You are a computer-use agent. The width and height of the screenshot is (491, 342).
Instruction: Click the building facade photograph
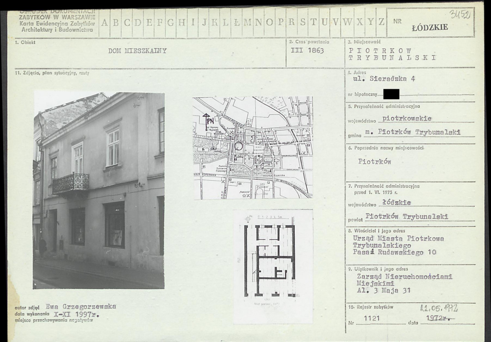(x=99, y=190)
